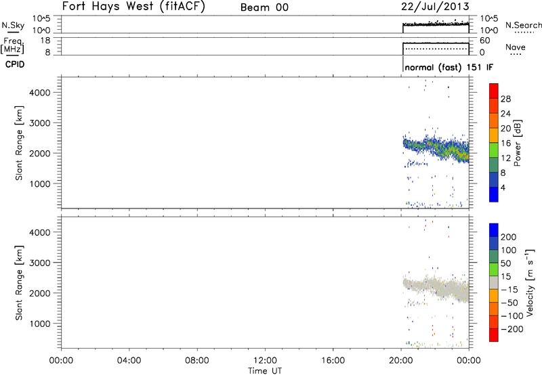Click the '12:00' time axis tick label
Image resolution: width=542 pixels, height=375 pixels.
click(x=265, y=361)
